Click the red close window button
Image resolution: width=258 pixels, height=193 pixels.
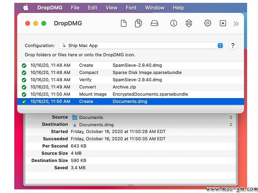(28, 23)
